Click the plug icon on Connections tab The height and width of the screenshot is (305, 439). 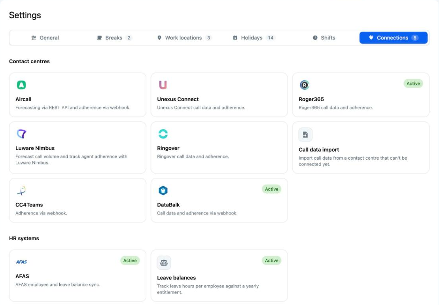[371, 38]
